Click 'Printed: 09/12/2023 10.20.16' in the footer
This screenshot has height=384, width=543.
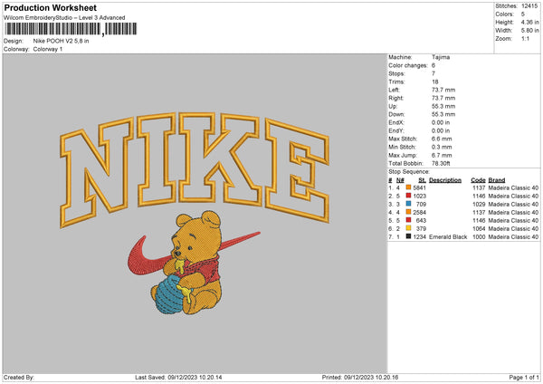click(x=360, y=377)
